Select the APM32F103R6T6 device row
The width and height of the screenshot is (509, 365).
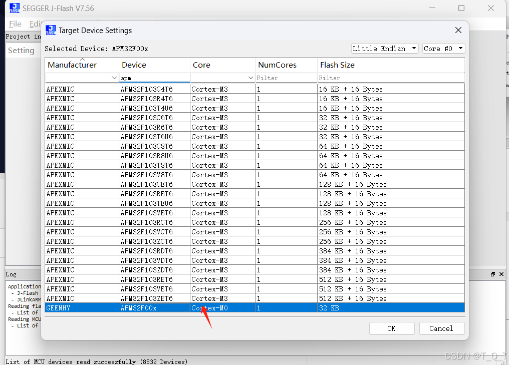coord(255,127)
